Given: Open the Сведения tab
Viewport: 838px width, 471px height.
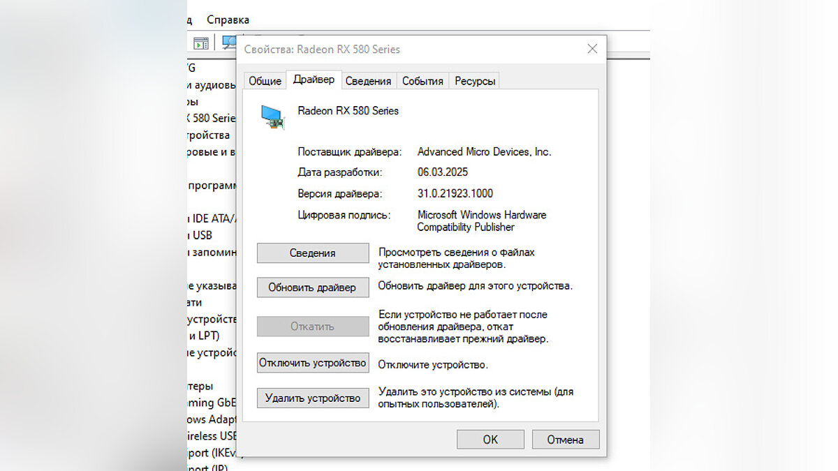Looking at the screenshot, I should point(368,81).
